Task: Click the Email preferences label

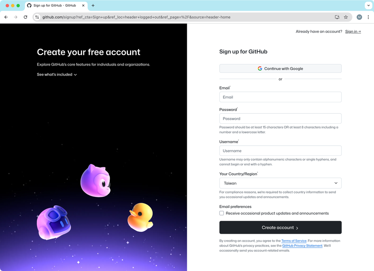Action: click(x=235, y=207)
